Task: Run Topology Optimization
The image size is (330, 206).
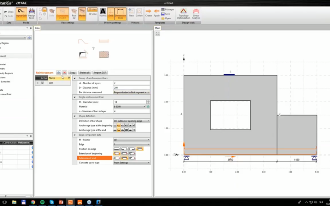Action: 183,14
